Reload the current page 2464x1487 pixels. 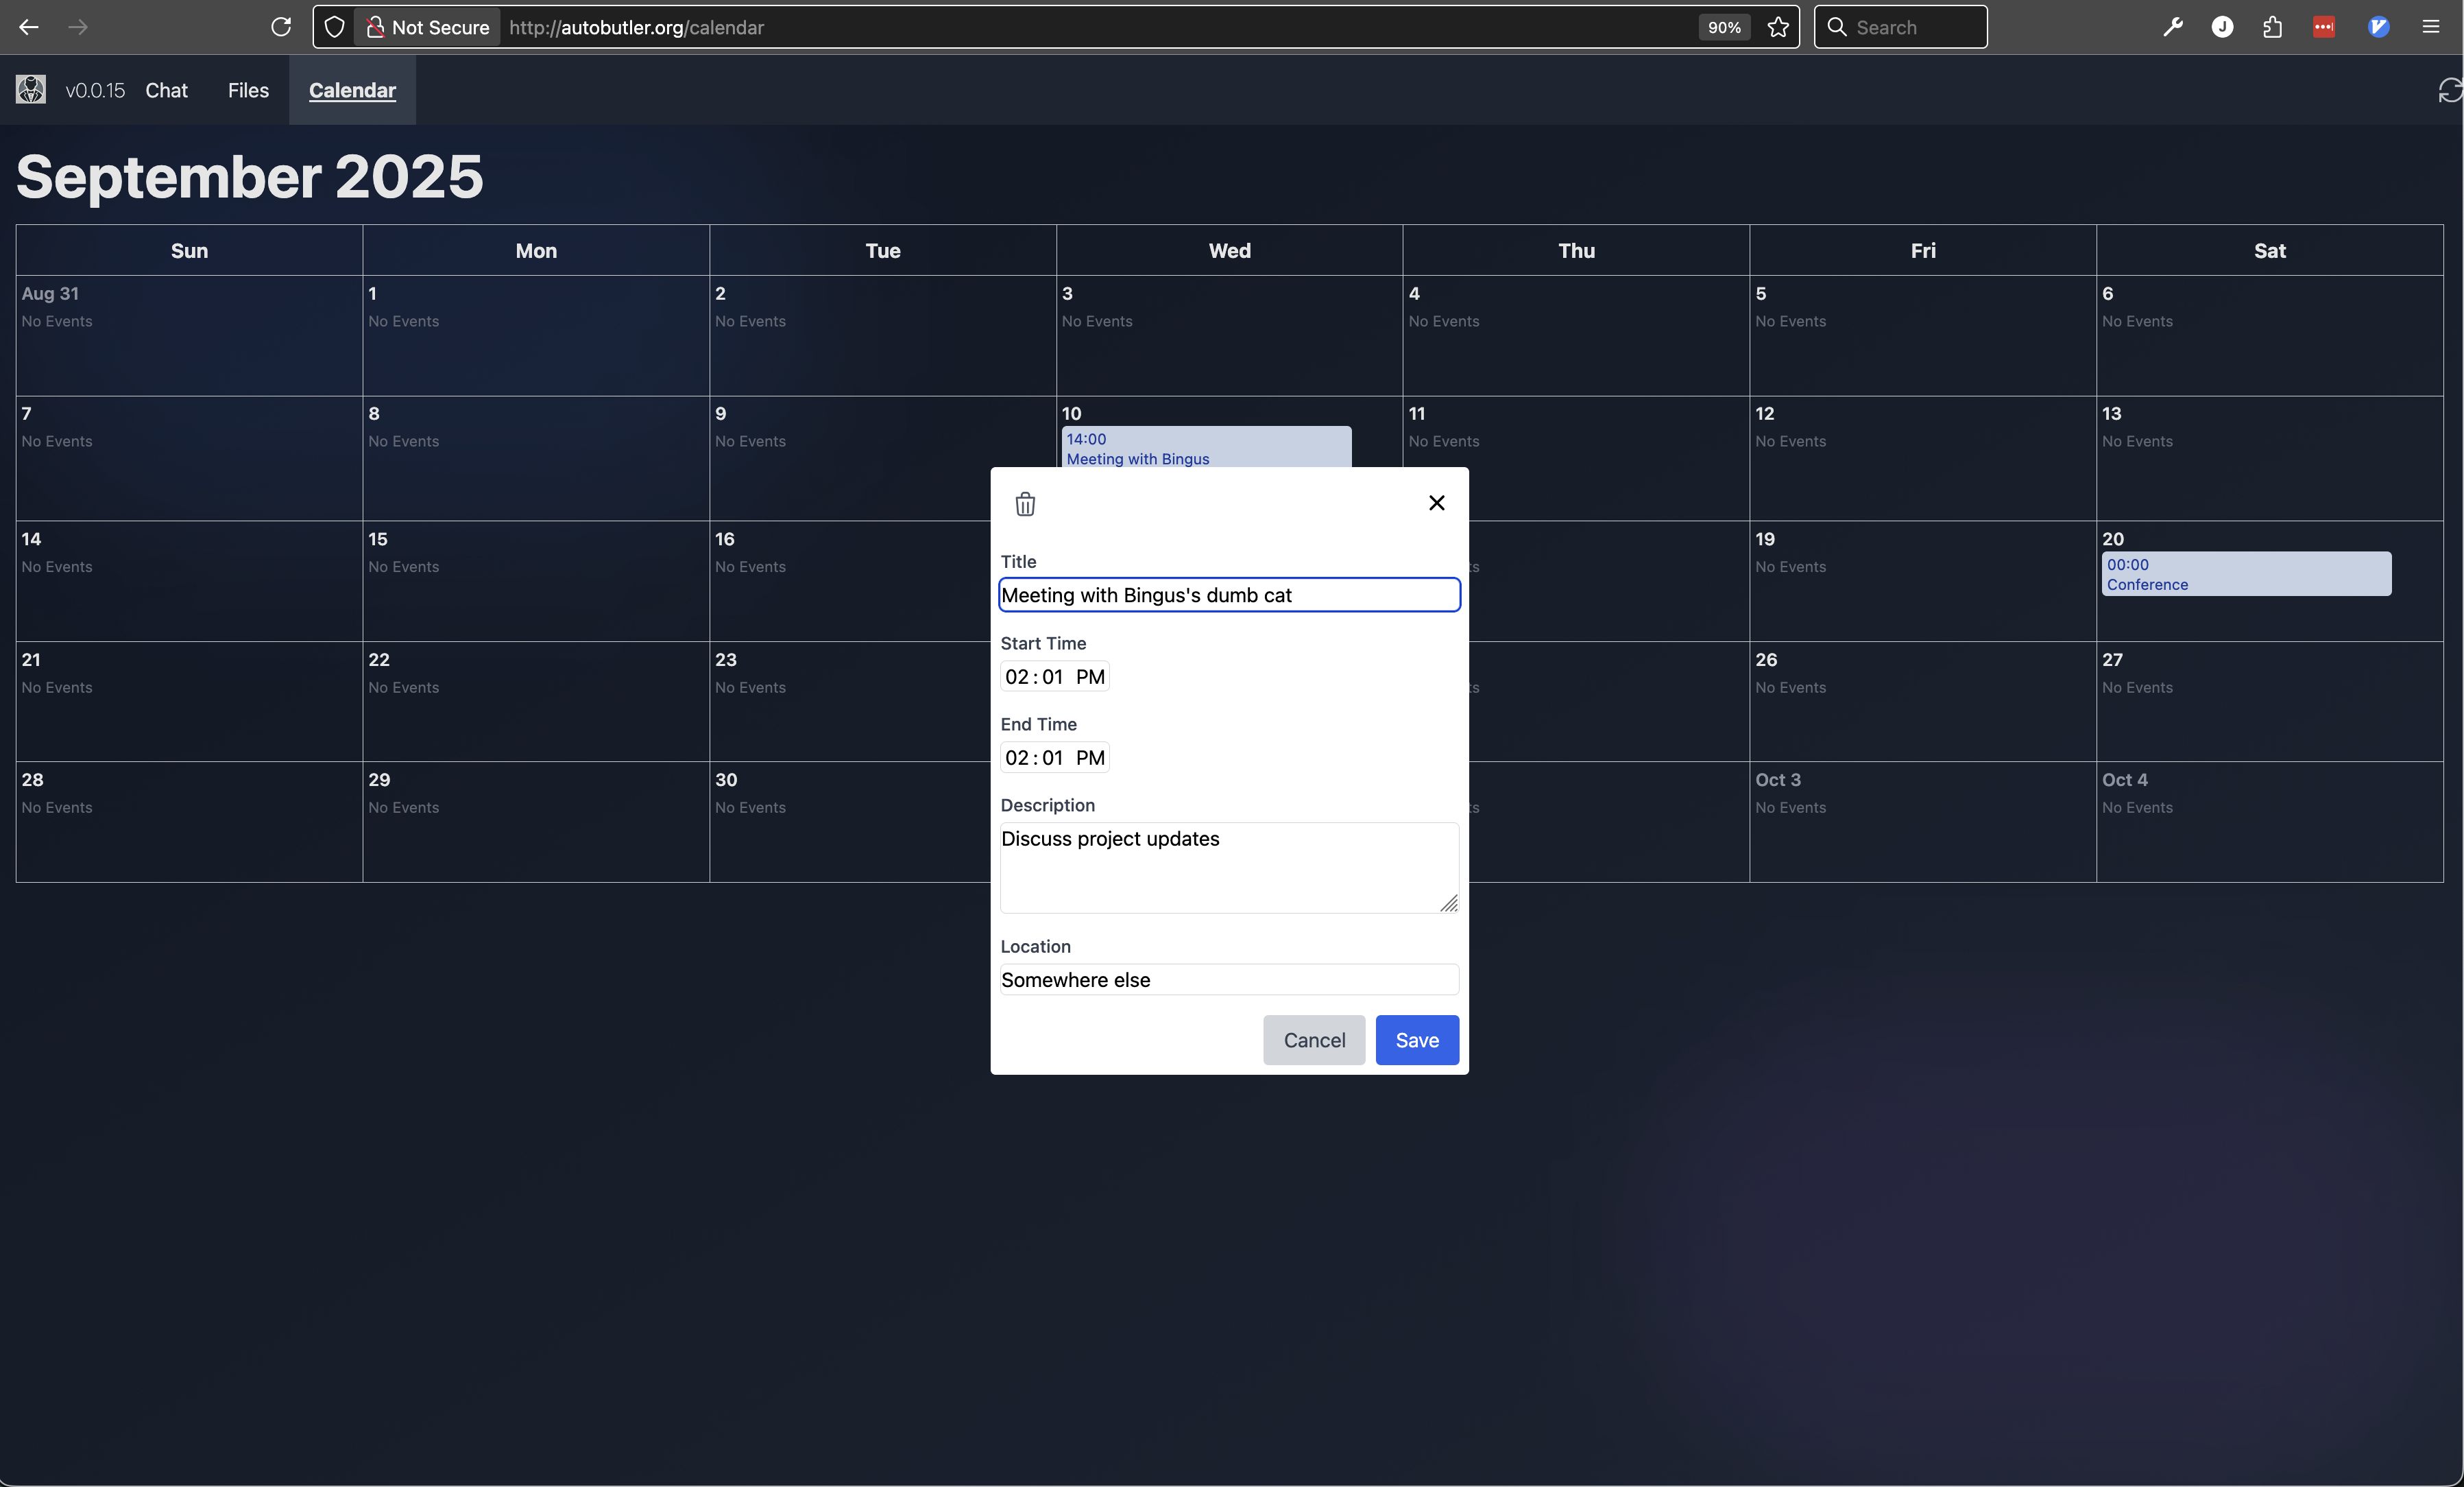(x=281, y=27)
